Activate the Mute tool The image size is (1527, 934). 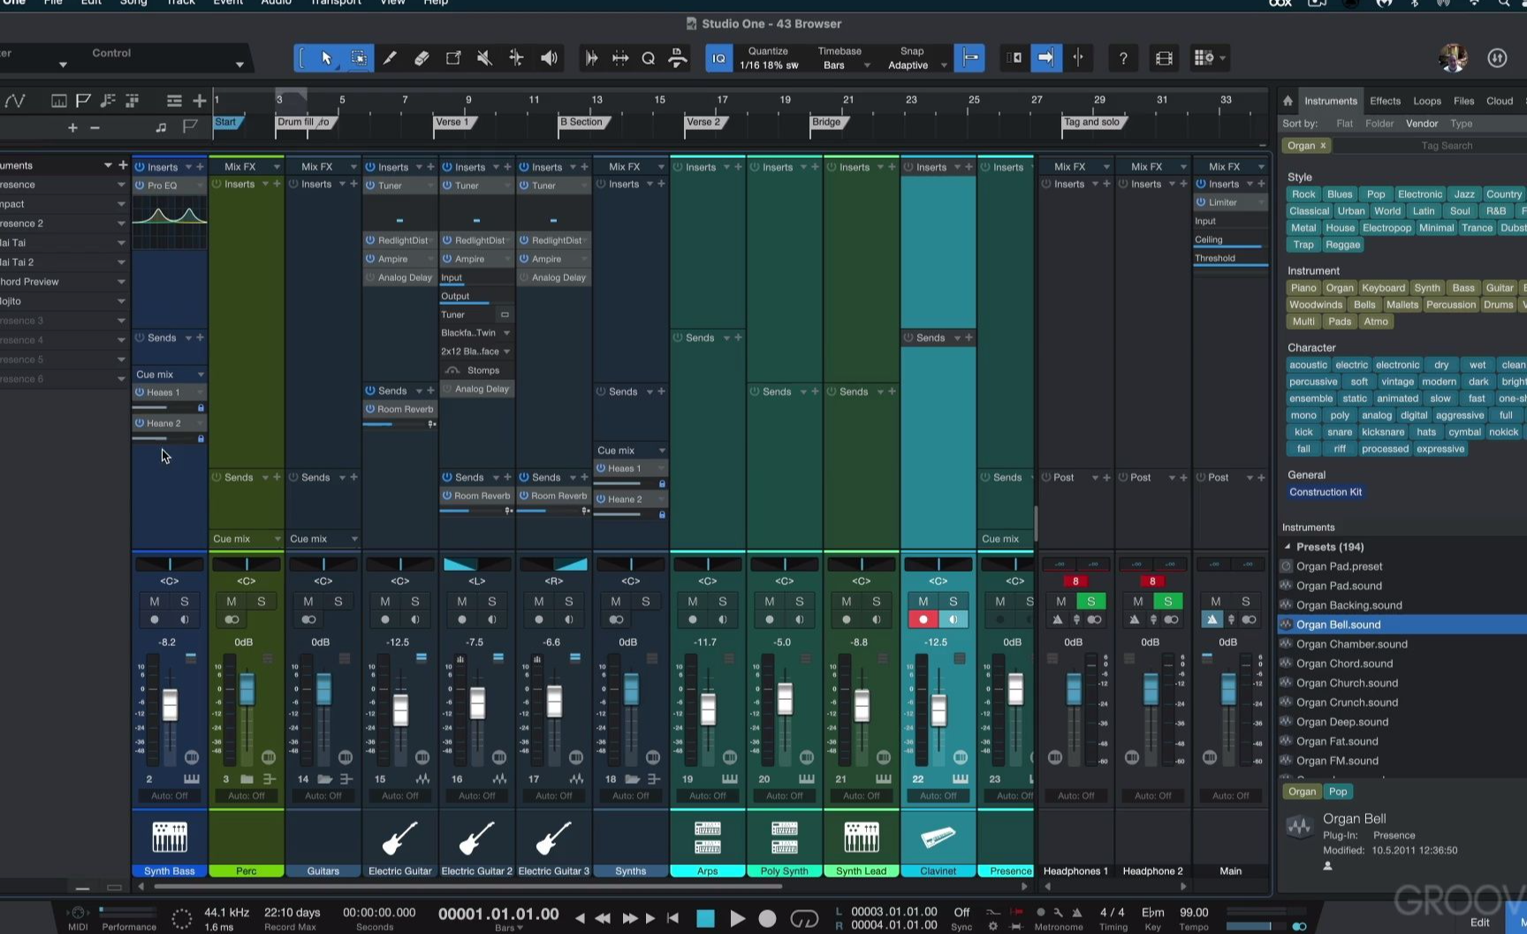tap(484, 58)
